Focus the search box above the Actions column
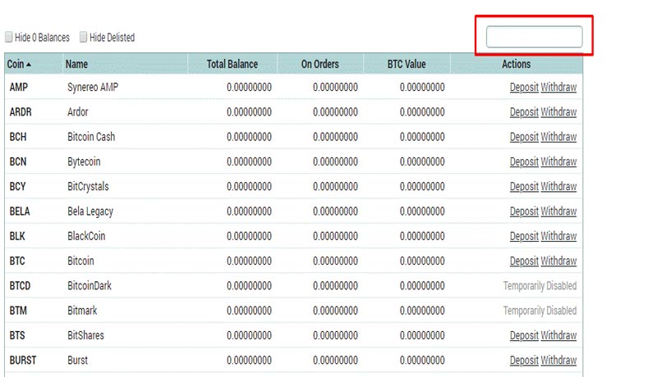Viewport: 657px width, 377px height. (x=534, y=37)
